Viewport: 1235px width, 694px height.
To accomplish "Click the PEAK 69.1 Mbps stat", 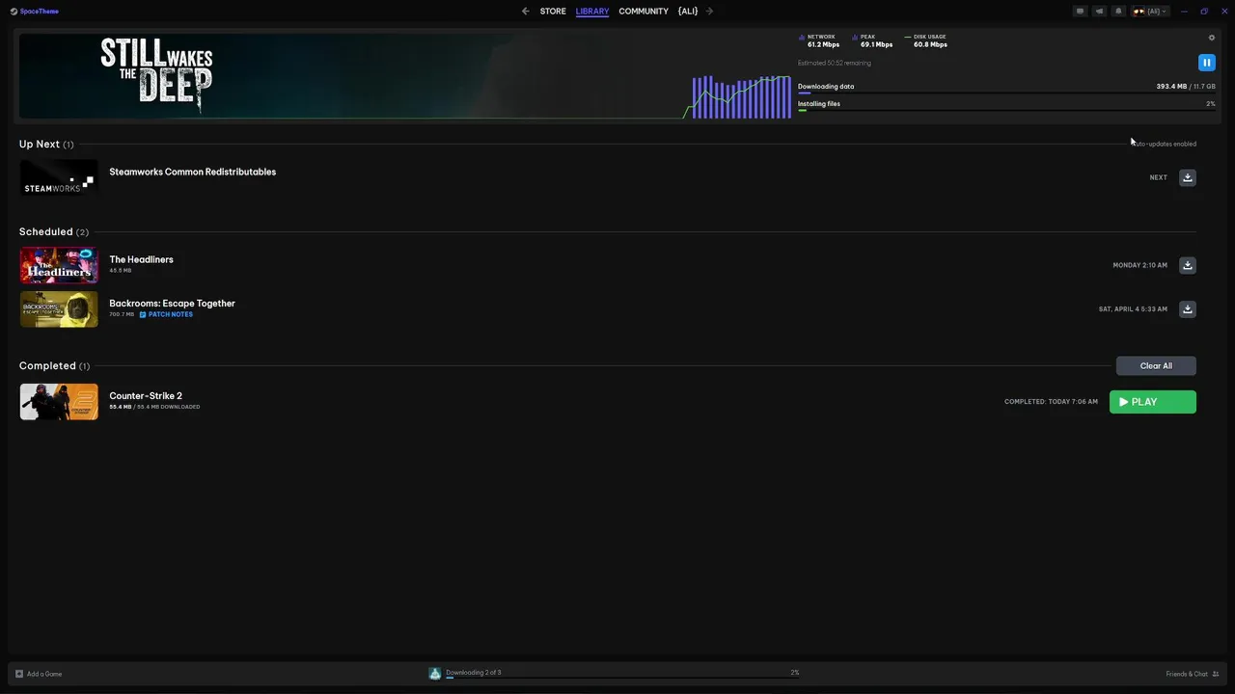I will pos(872,40).
